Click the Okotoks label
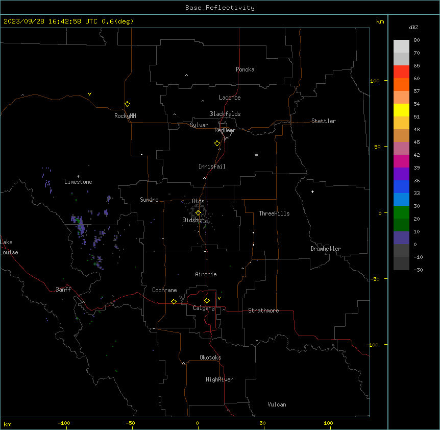The width and height of the screenshot is (440, 430). [x=210, y=357]
